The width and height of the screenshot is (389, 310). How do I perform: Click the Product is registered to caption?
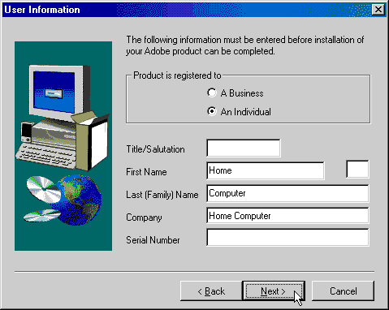point(177,75)
